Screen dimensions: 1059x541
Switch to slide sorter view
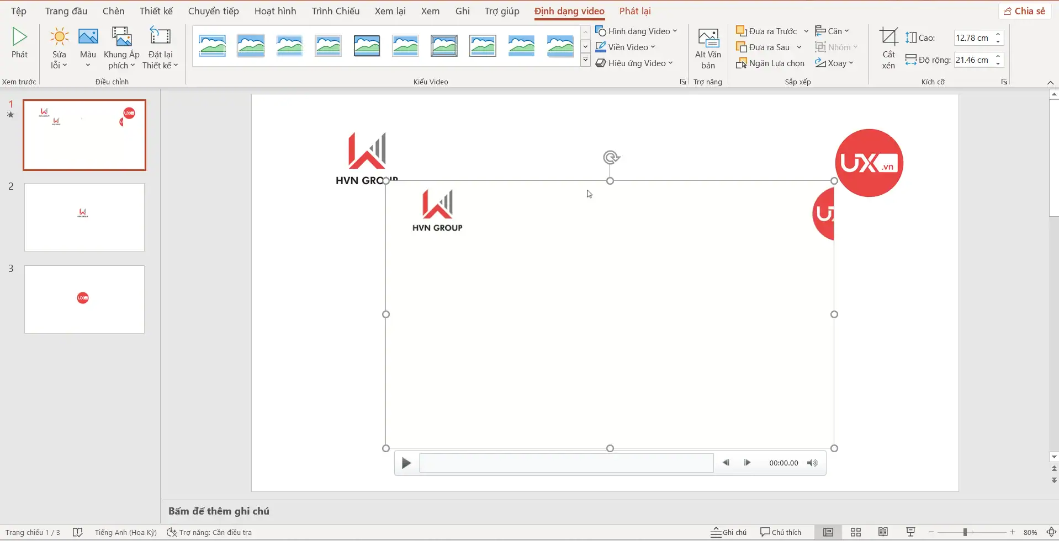[x=856, y=532]
